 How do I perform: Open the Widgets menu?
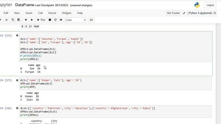pyautogui.click(x=67, y=13)
